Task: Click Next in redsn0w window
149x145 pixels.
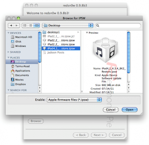Action: point(99,135)
